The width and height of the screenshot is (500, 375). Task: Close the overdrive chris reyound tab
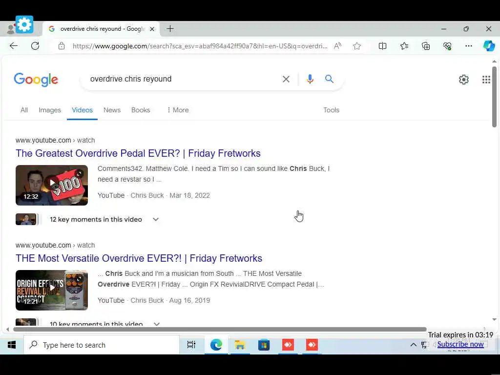click(152, 29)
